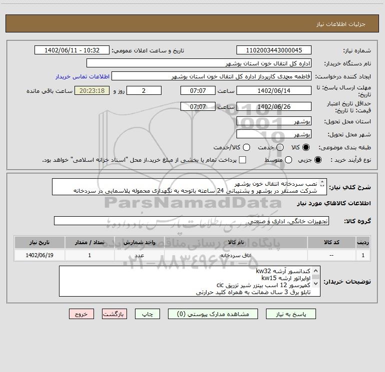This screenshot has width=385, height=372.
Task: Select the متوسط purchase type radio
Action: click(288, 160)
